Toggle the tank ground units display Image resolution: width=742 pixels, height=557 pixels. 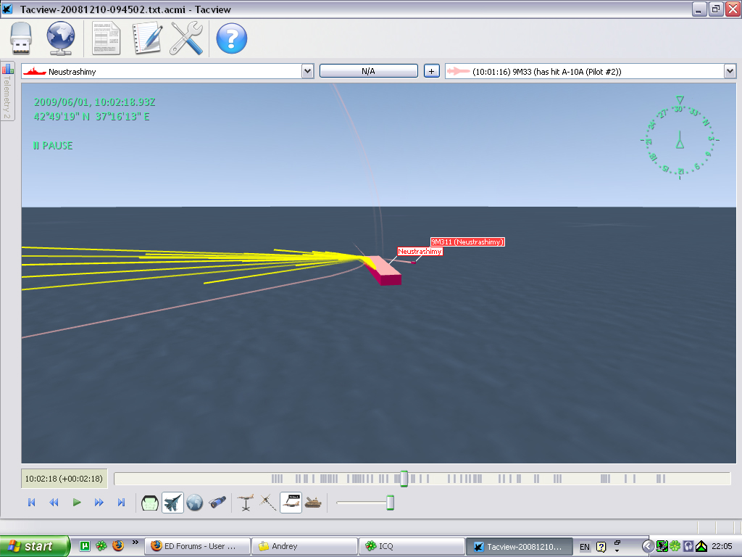pyautogui.click(x=313, y=503)
